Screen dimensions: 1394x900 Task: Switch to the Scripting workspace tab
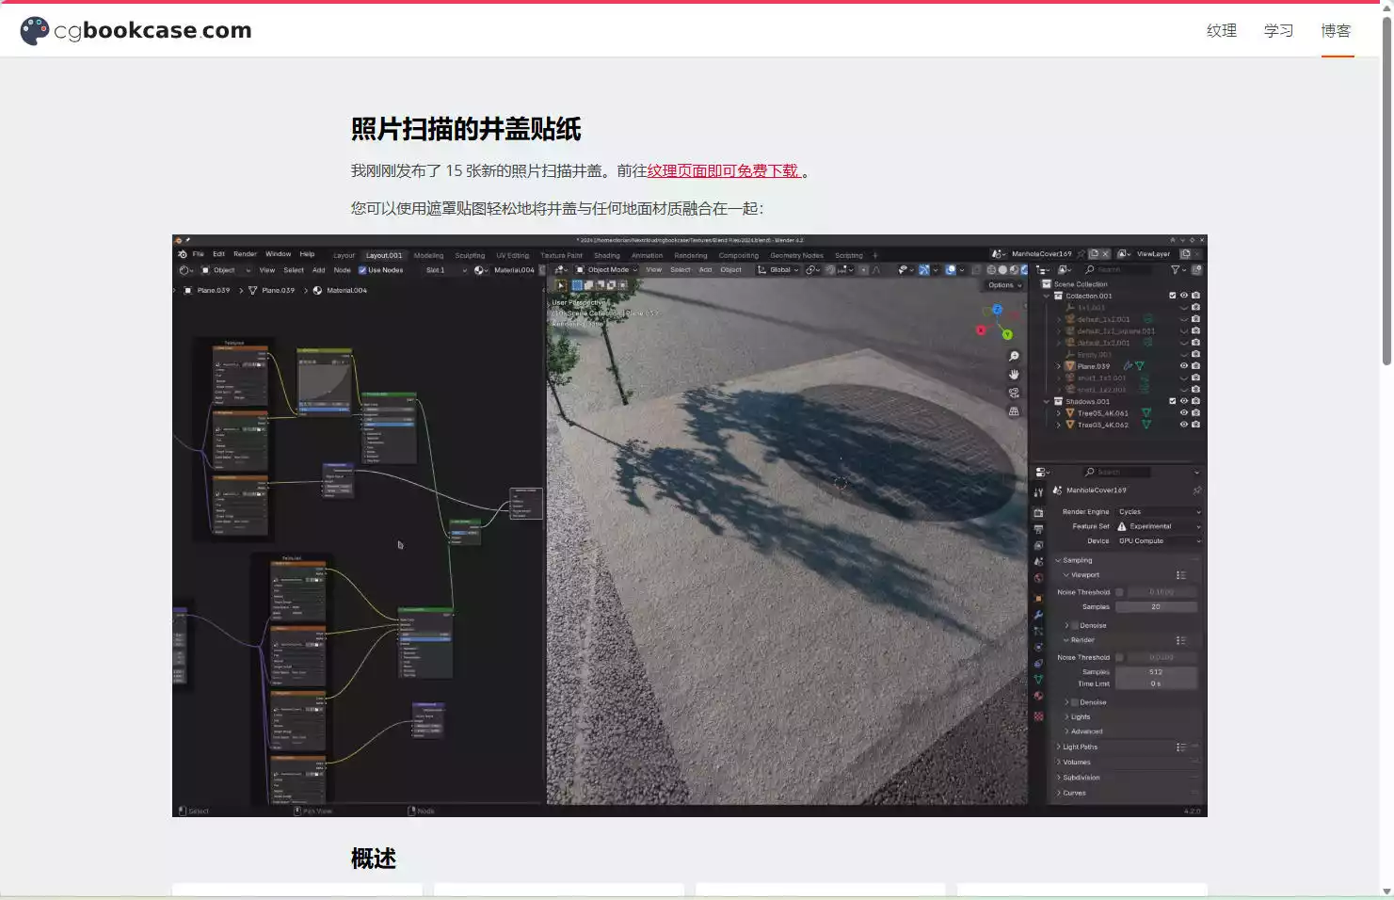[x=848, y=255]
